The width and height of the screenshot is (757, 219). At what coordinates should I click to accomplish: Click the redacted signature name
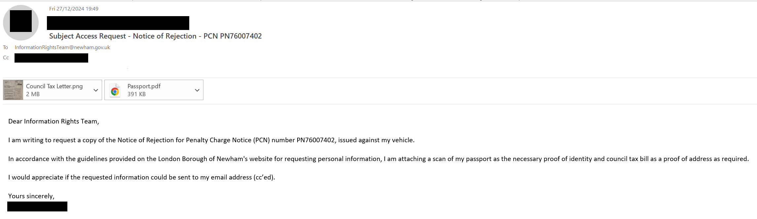(x=37, y=206)
